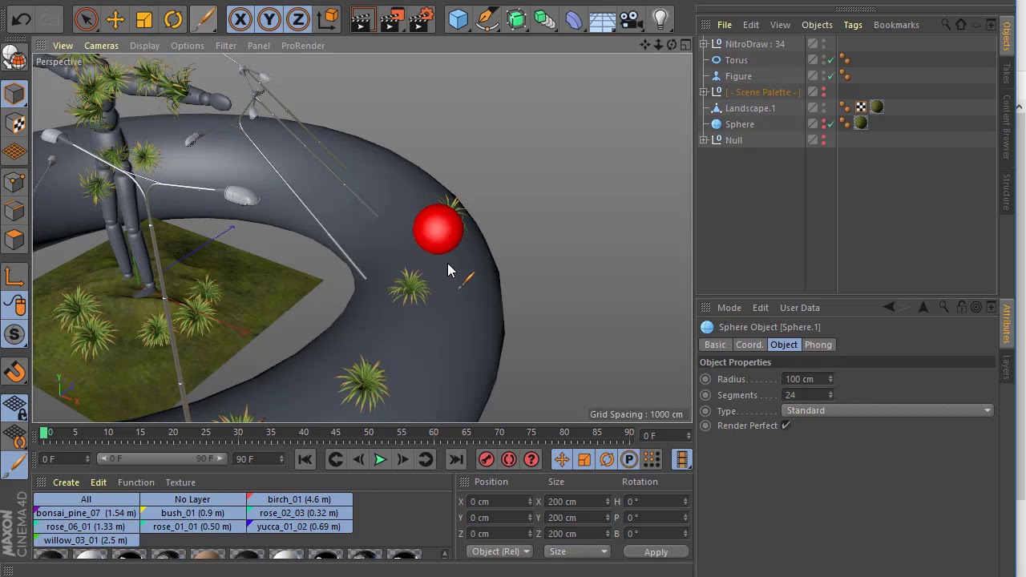Click the Torus object icon in Object Manager
Viewport: 1026px width, 577px height.
tap(717, 60)
